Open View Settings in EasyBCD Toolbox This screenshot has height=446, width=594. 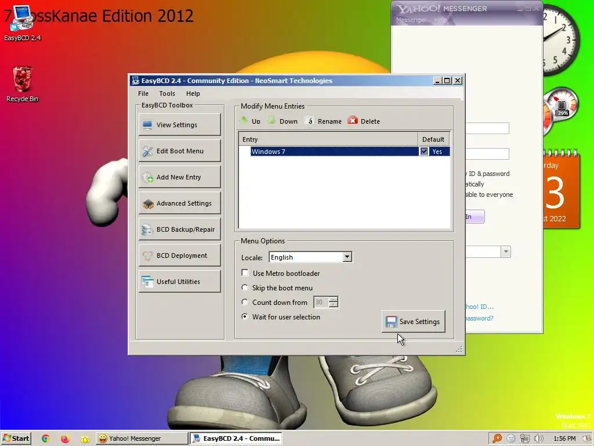click(x=180, y=125)
